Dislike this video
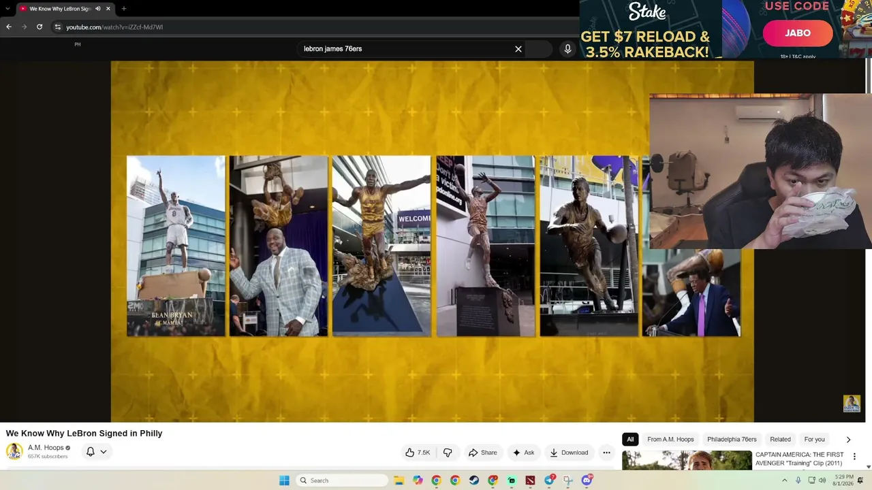 coord(448,453)
